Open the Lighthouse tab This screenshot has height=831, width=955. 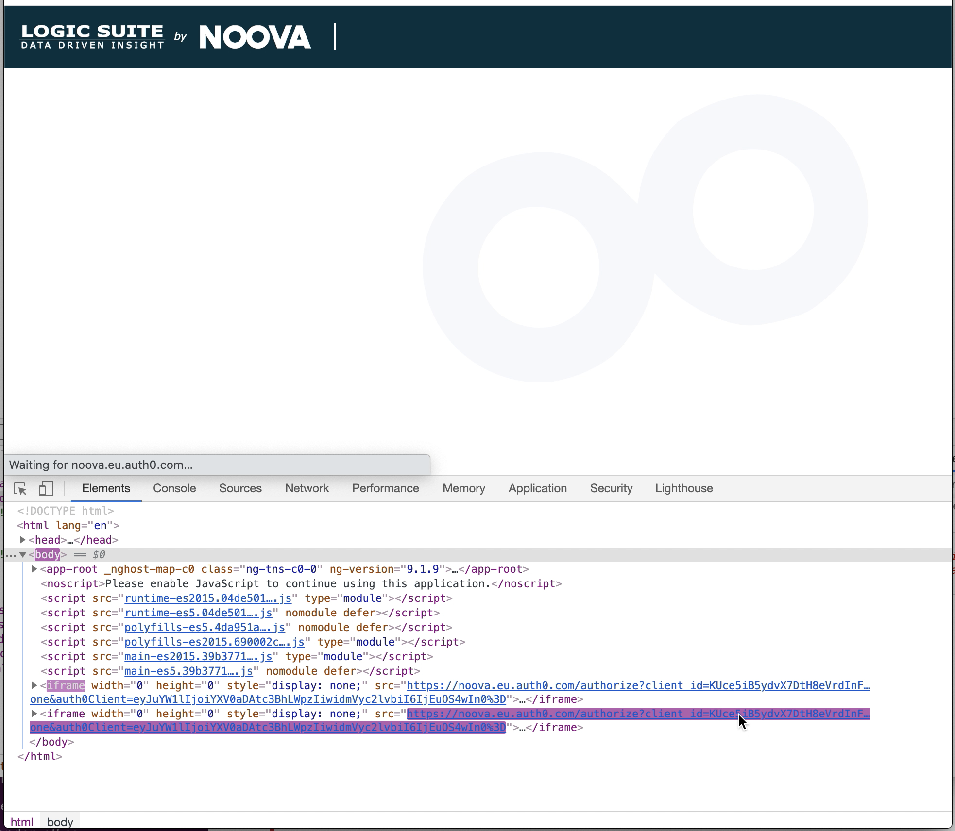[684, 488]
